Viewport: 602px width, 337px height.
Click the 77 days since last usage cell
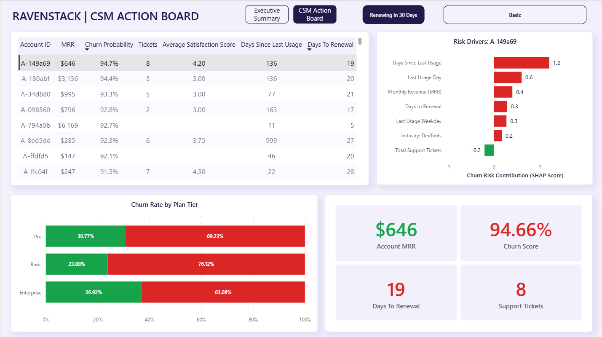pos(271,94)
